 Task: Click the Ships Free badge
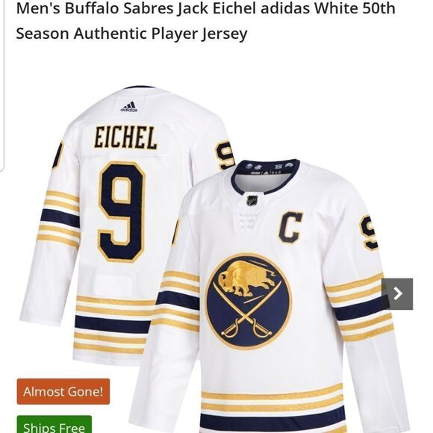tap(54, 425)
